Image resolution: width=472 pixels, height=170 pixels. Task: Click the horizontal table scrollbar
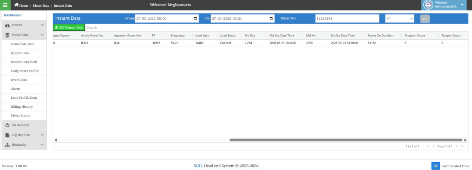pos(346,140)
